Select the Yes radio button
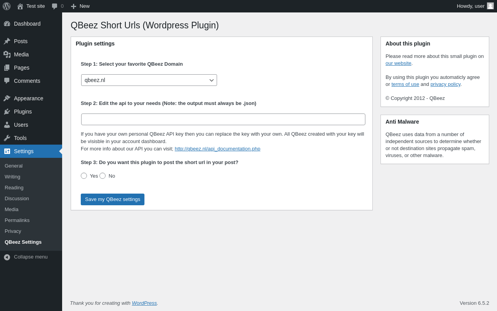 (84, 176)
